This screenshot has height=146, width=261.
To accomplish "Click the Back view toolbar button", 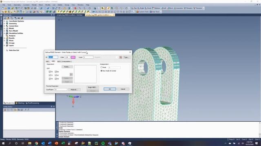I will (x=170, y=8).
